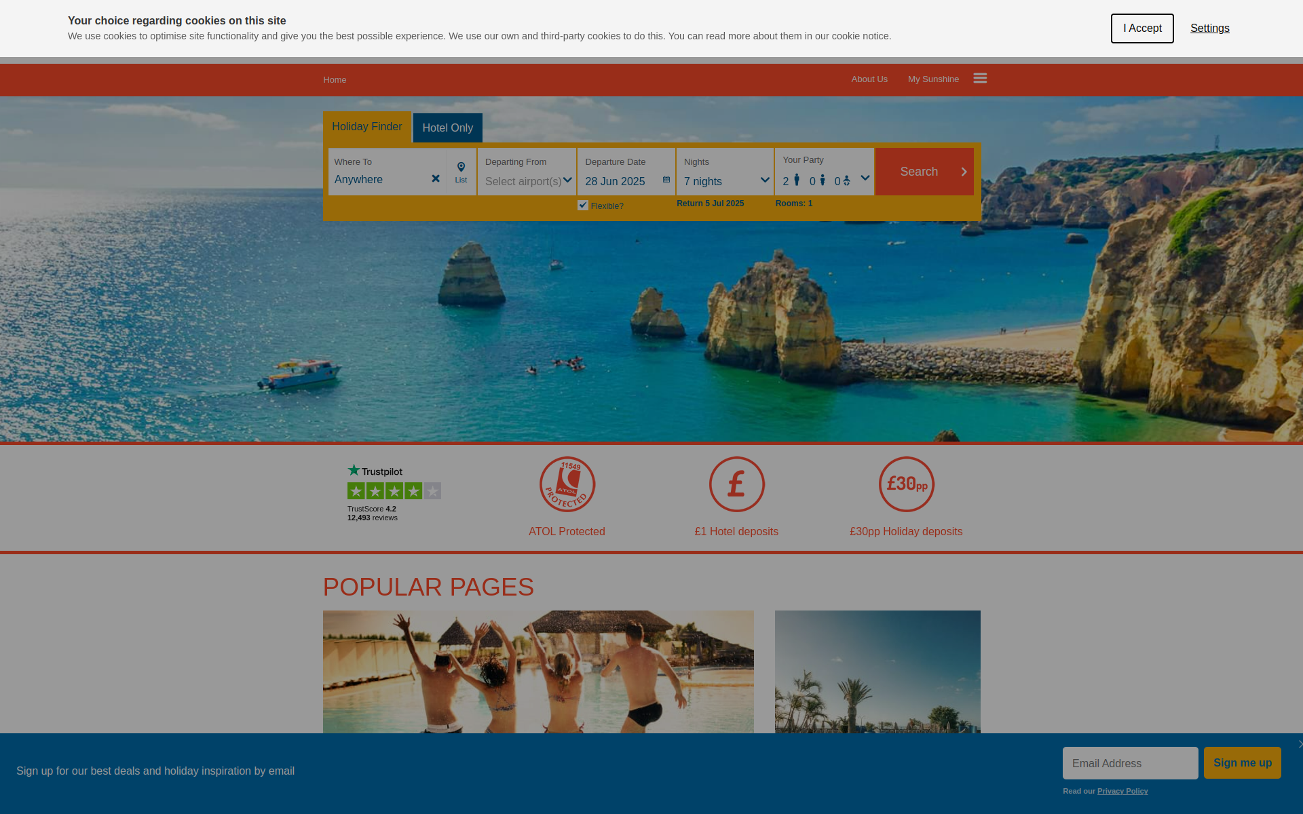This screenshot has height=814, width=1303.
Task: Click the POPULAR PAGES heading
Action: click(428, 587)
